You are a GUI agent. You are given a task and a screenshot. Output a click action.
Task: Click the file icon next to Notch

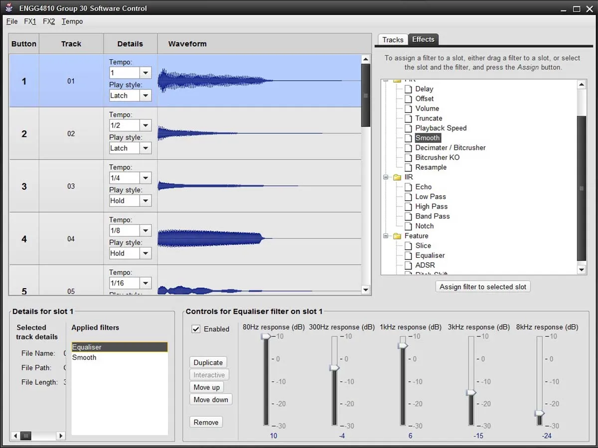pos(409,226)
